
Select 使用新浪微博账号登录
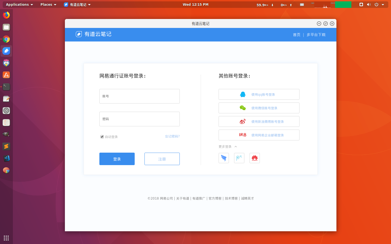coord(259,121)
